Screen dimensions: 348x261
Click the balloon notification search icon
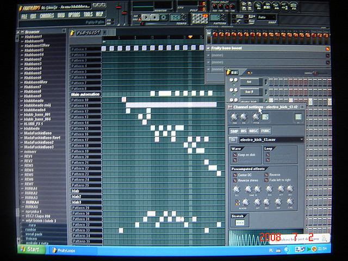pos(324,239)
